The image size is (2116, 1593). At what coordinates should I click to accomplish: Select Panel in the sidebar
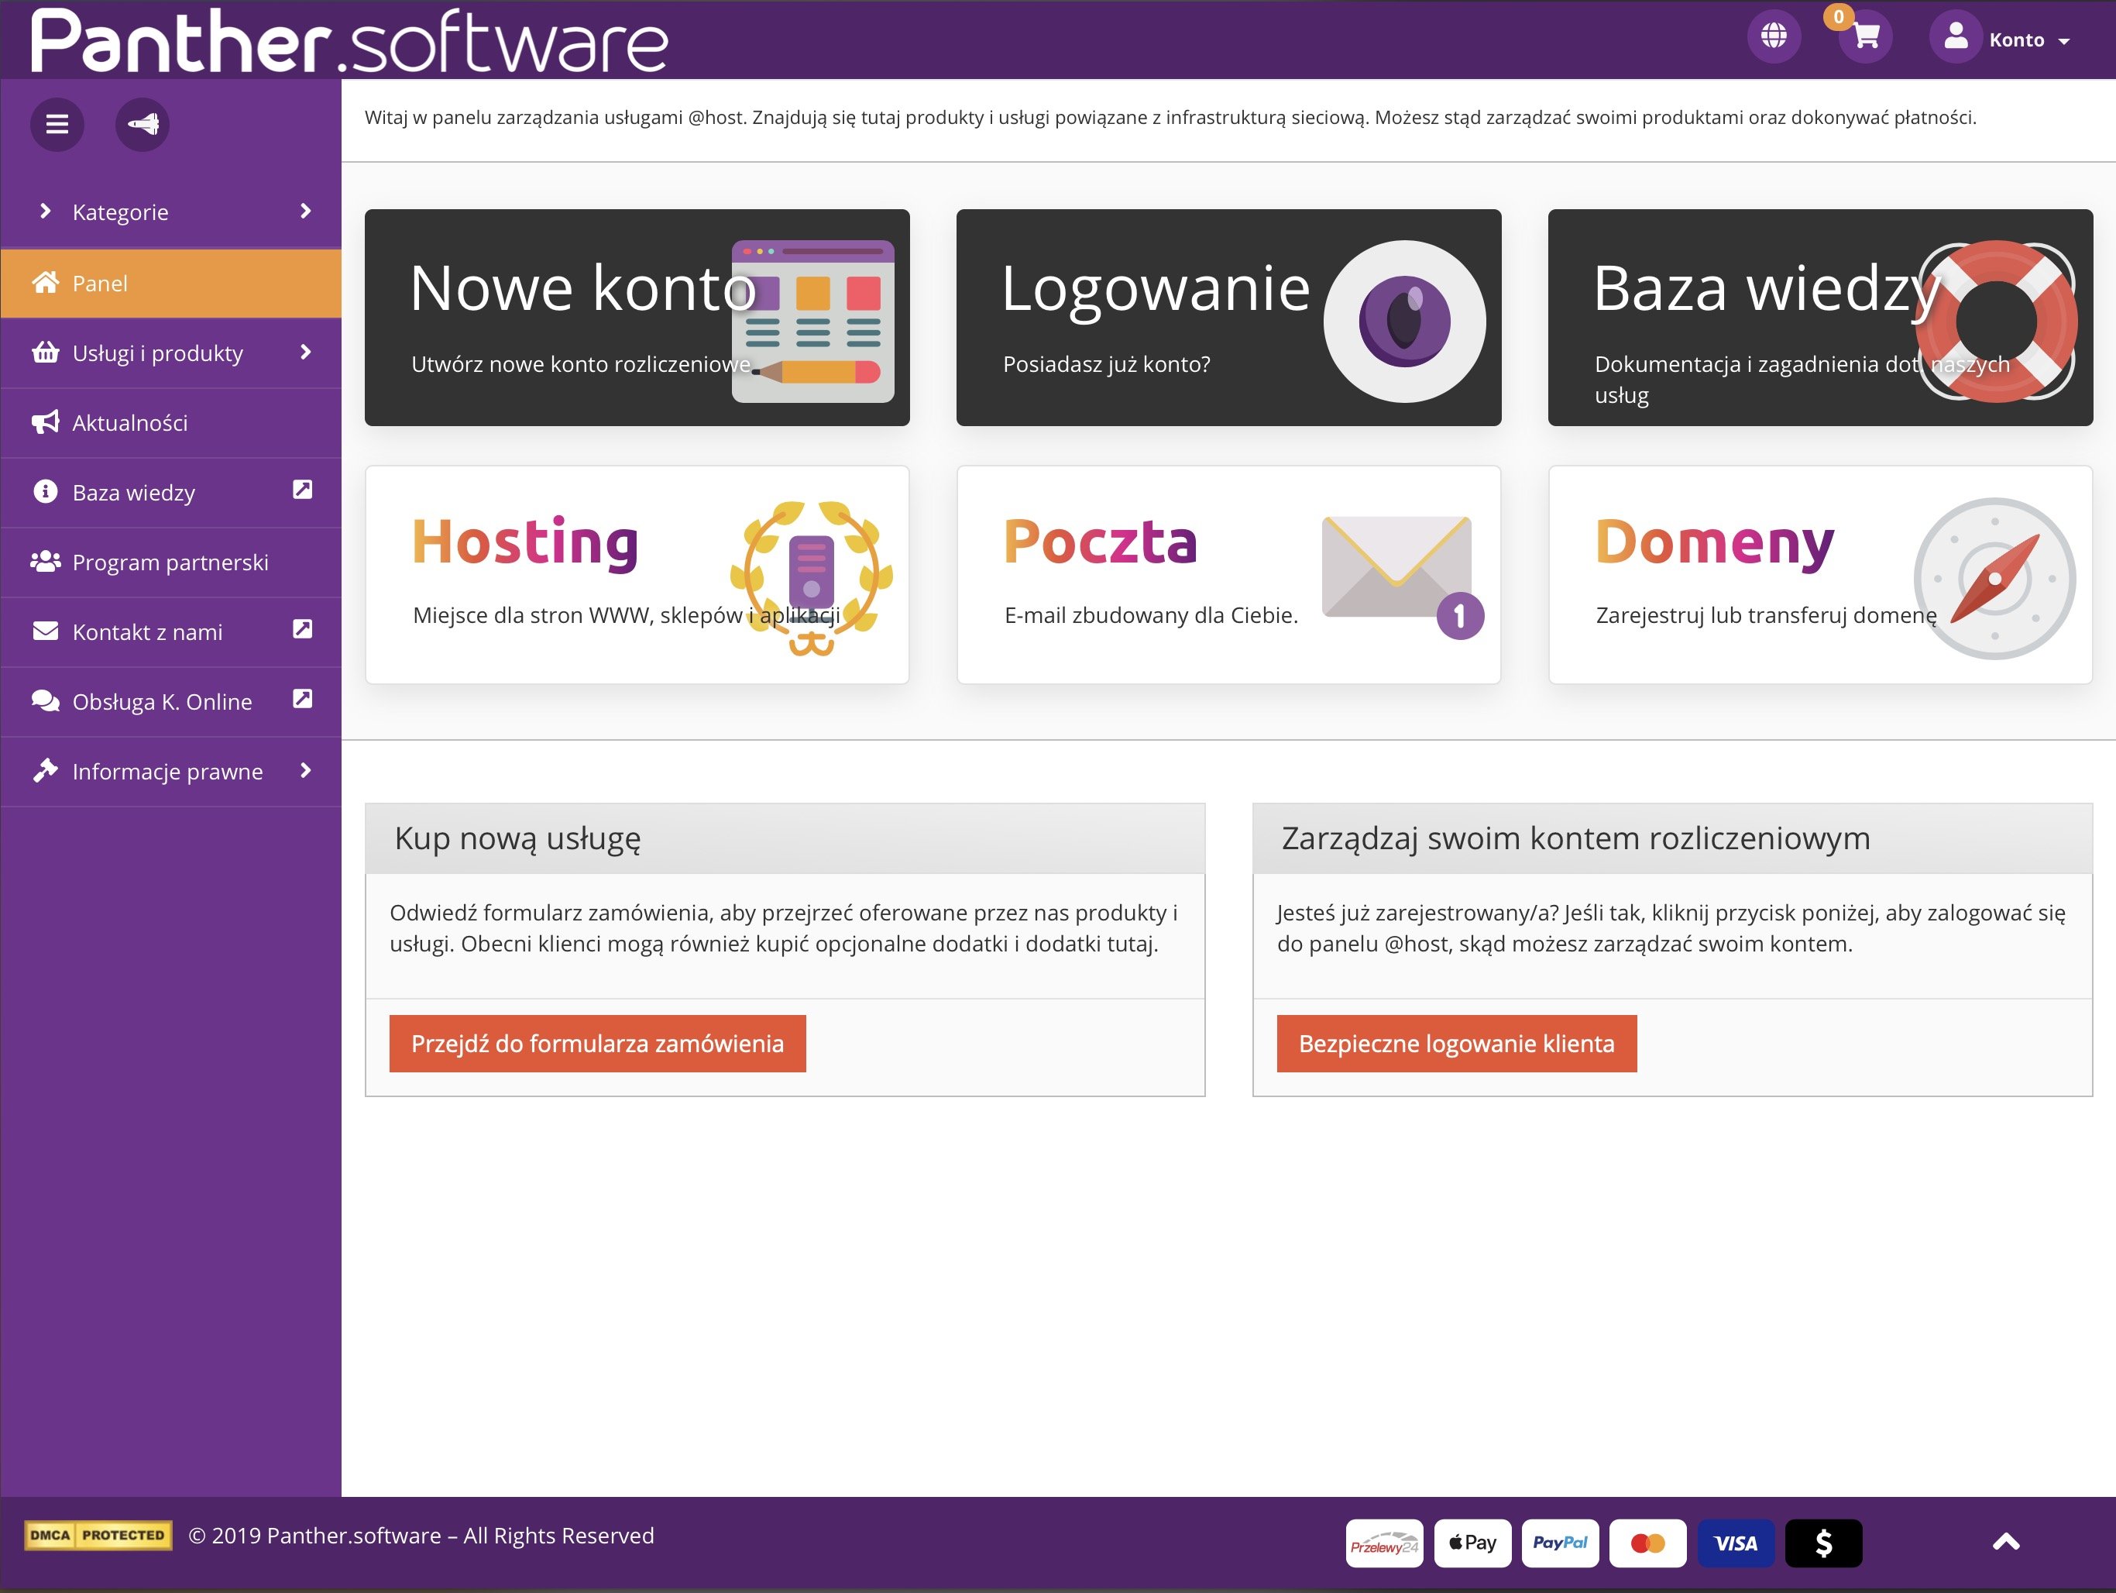click(x=171, y=284)
